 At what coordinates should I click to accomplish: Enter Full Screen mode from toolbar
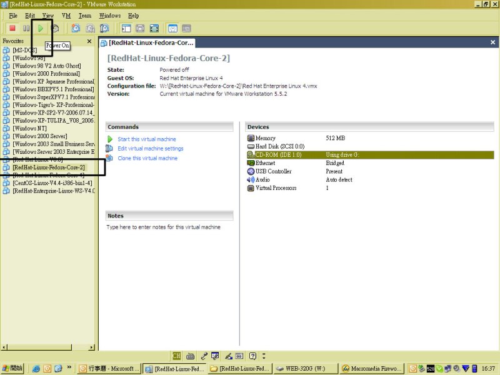pos(154,28)
